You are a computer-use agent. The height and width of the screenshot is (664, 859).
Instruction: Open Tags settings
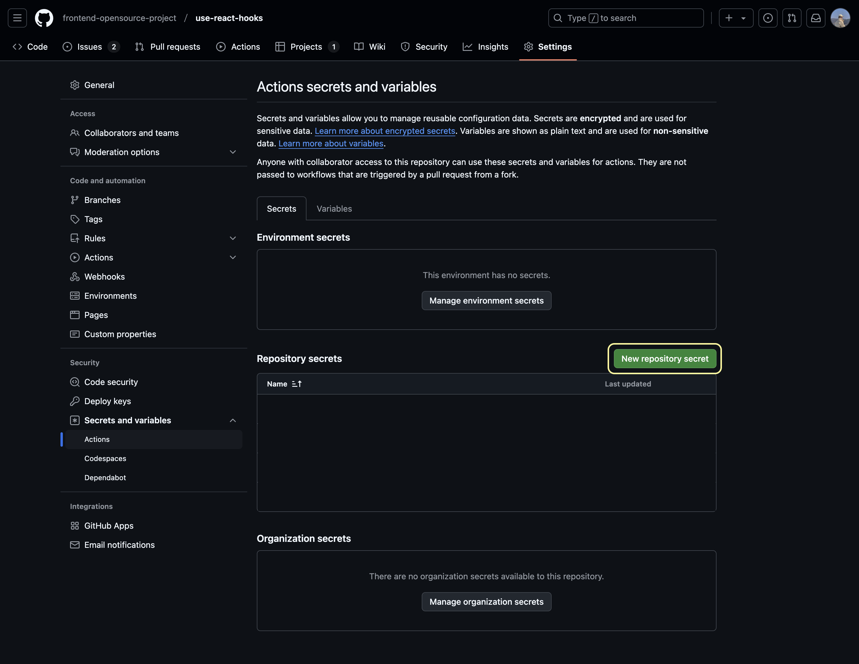154,219
